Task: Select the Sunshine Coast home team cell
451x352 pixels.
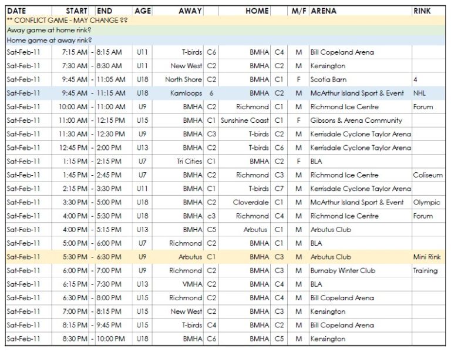Action: [244, 120]
